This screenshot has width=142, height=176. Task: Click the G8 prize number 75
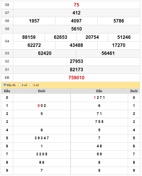click(x=76, y=5)
